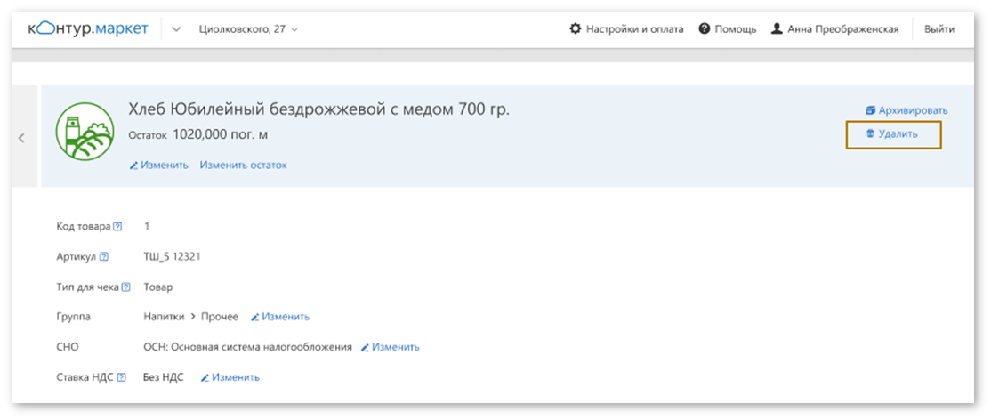The height and width of the screenshot is (420, 991).
Task: Click Изменить in the Ставка НДС row
Action: pos(230,377)
